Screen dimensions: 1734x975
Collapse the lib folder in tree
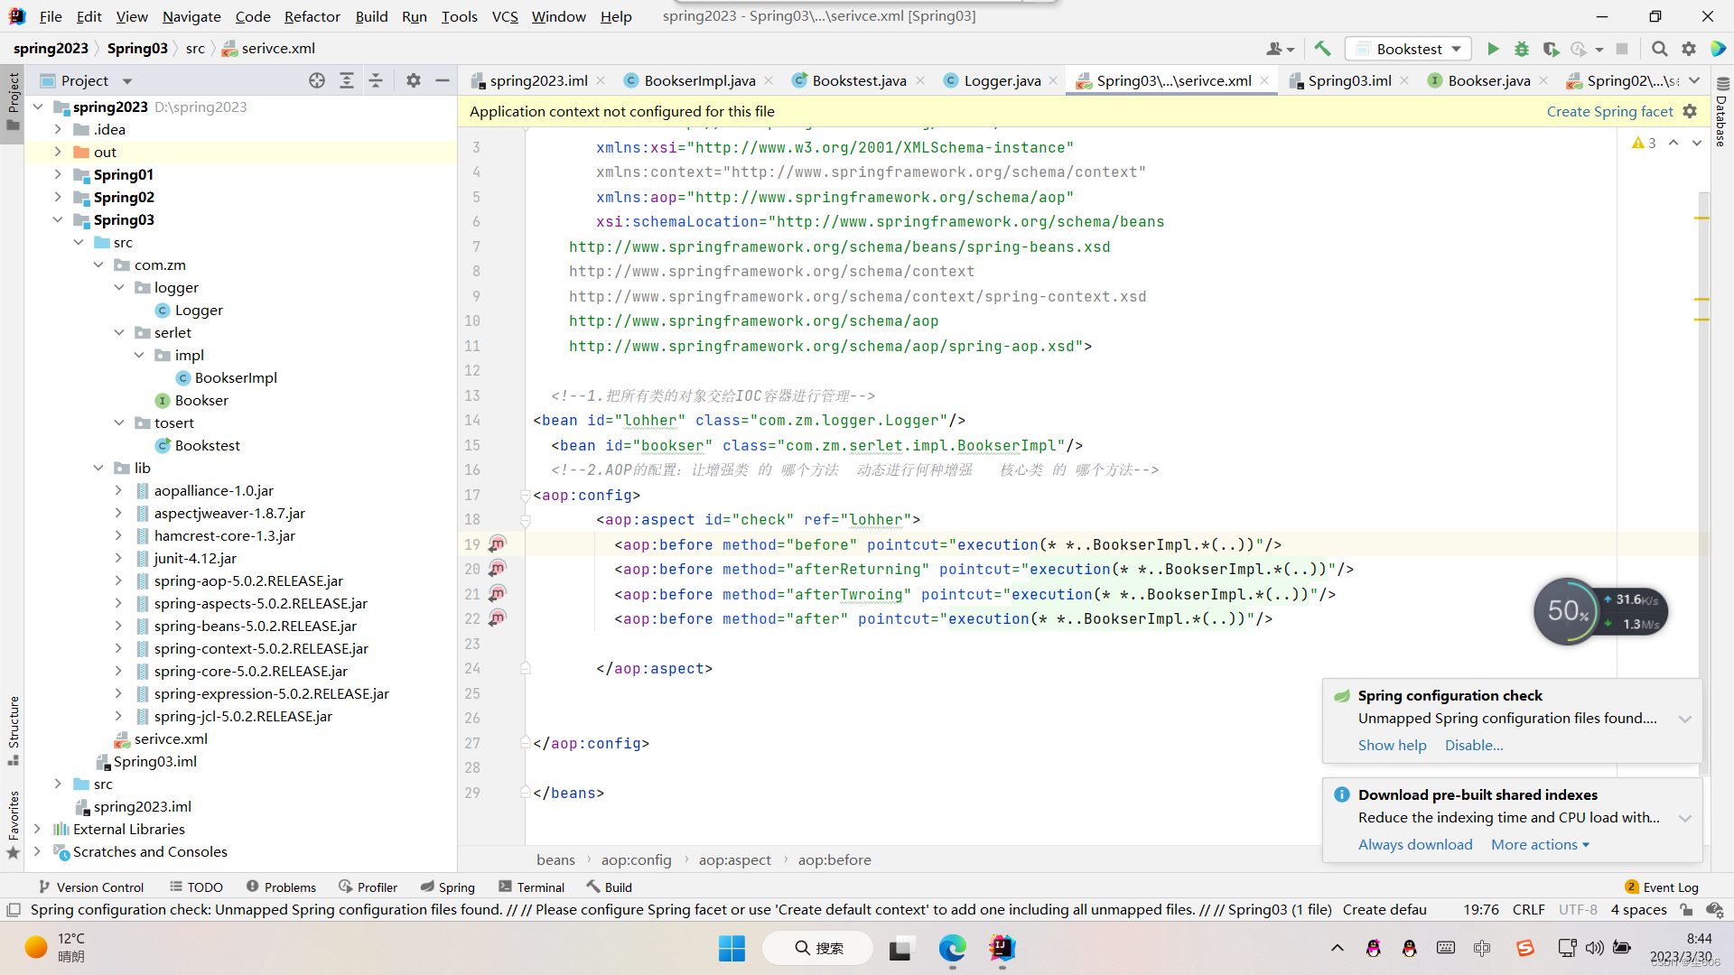[x=98, y=468]
